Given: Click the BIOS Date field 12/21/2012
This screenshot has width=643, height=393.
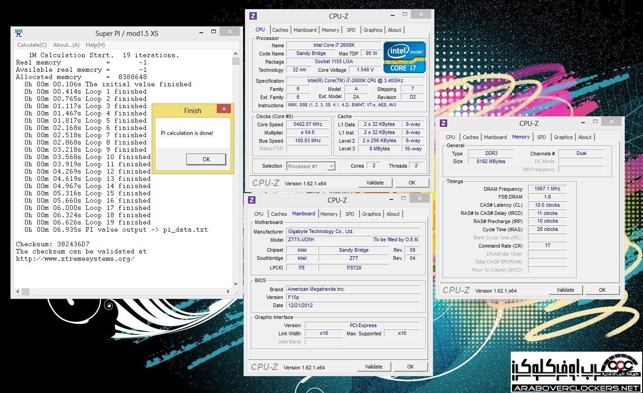Looking at the screenshot, I should pyautogui.click(x=353, y=306).
